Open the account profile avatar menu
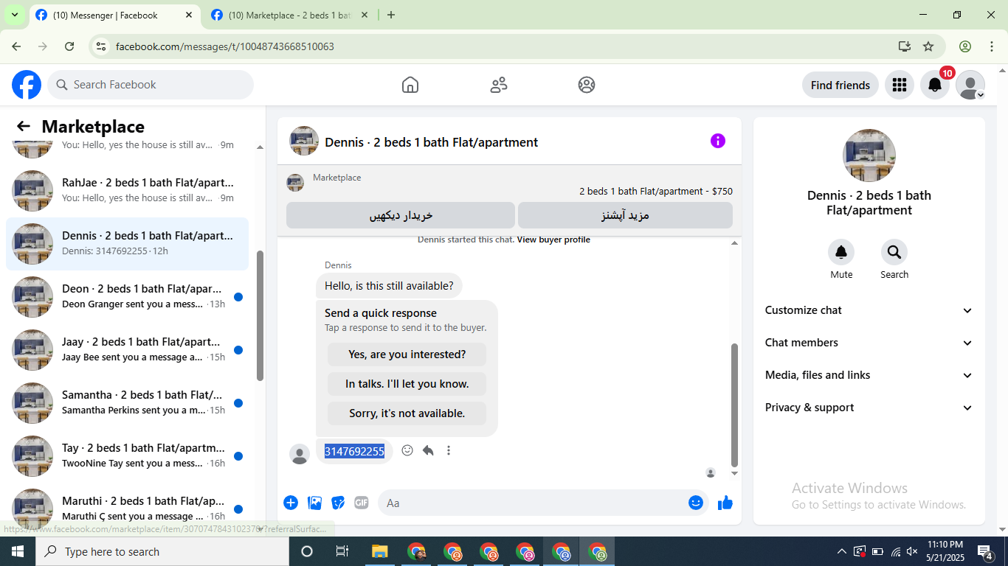 pyautogui.click(x=970, y=85)
